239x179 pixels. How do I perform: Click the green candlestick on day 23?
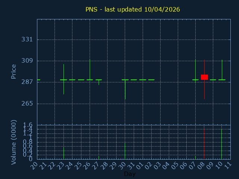click(x=63, y=79)
